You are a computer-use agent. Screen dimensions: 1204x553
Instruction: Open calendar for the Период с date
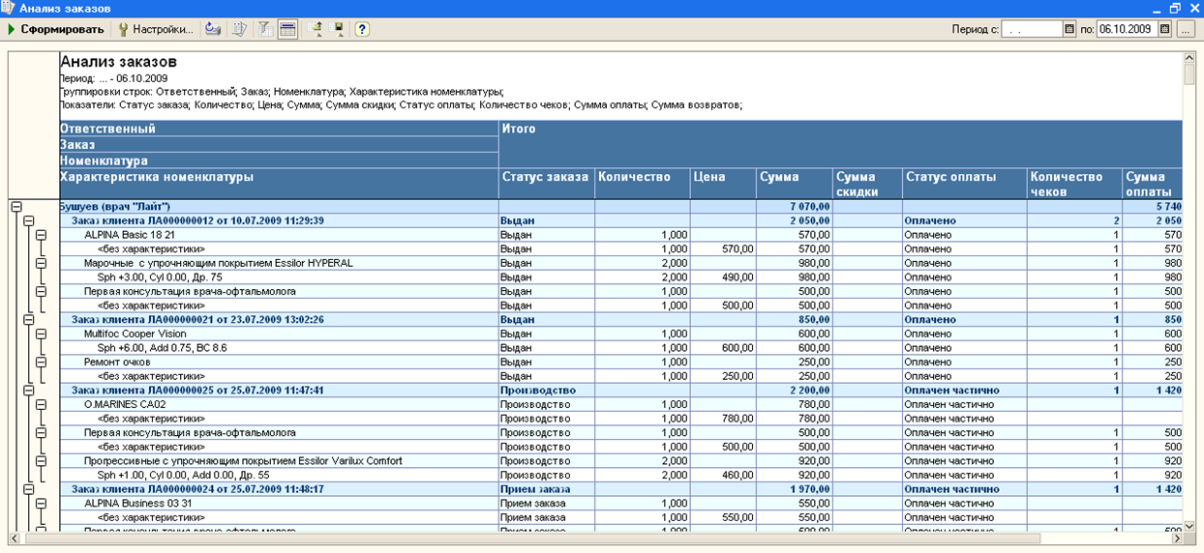[x=1069, y=29]
